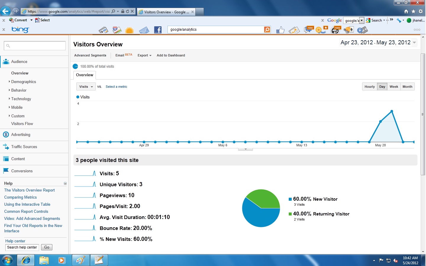Expand the Demographics tree item

23,82
